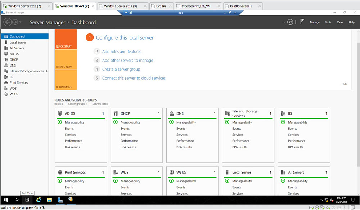Open the notifications flag icon
Viewport: 360px width, 210px height.
click(x=302, y=22)
